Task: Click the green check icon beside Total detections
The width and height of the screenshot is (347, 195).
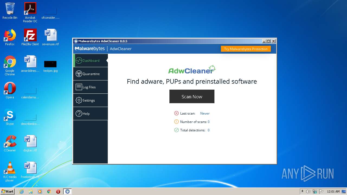Action: coord(176,130)
